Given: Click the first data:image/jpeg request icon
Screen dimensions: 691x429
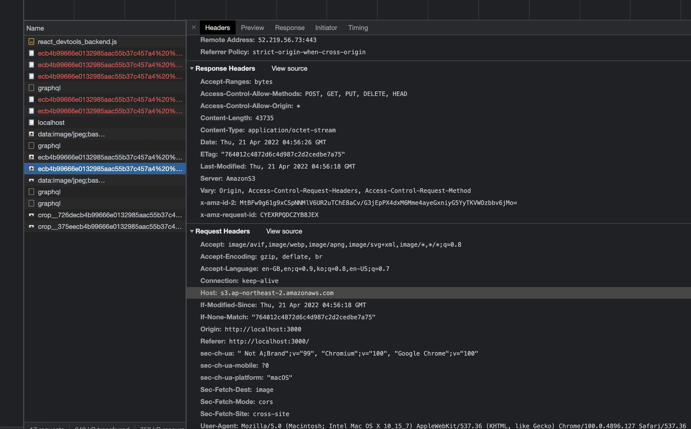Looking at the screenshot, I should (31, 134).
